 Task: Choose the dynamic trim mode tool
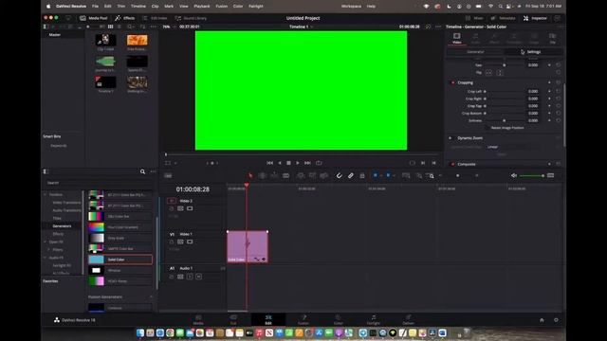pyautogui.click(x=274, y=175)
